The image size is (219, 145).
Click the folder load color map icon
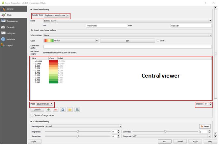pyautogui.click(x=70, y=109)
